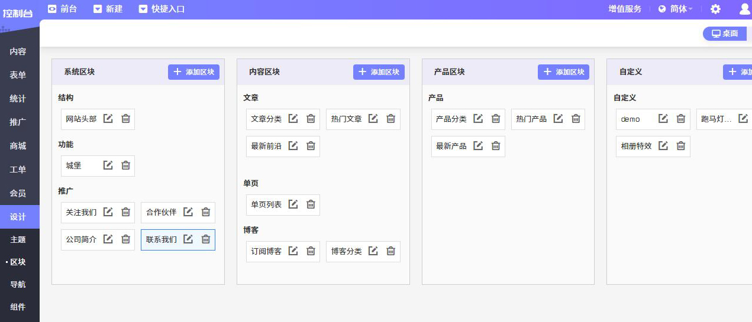Viewport: 752px width, 322px height.
Task: Delete the demo custom block
Action: [x=681, y=118]
